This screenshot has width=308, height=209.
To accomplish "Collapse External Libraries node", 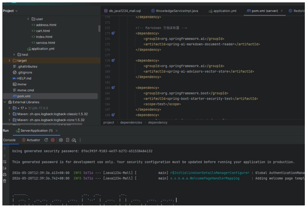I will click(x=5, y=102).
